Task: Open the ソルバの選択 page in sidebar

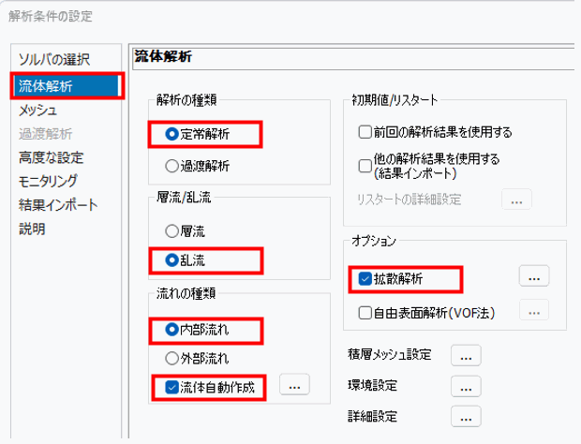Action: point(54,60)
